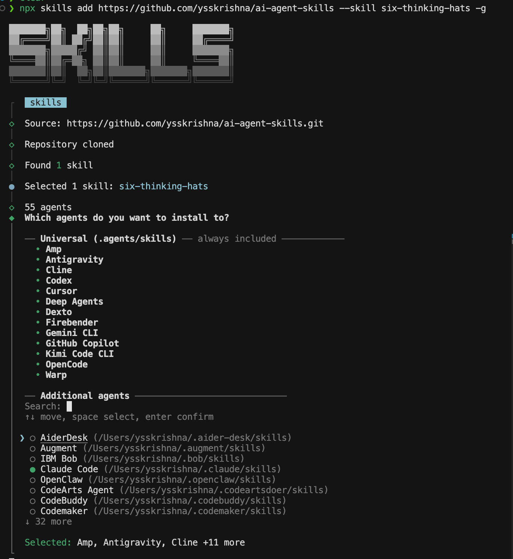Click the Warp universal agent entry
This screenshot has height=559, width=513.
point(56,375)
